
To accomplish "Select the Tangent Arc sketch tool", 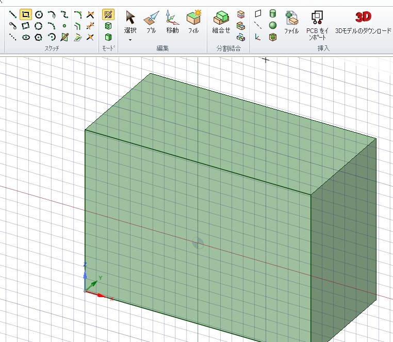I will pos(52,14).
